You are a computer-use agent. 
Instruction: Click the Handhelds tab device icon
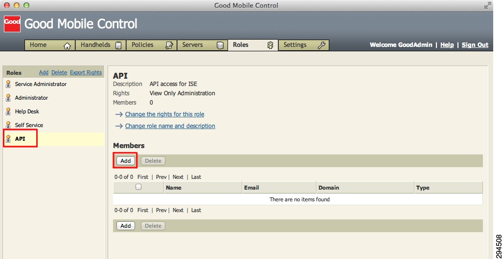[x=118, y=46]
